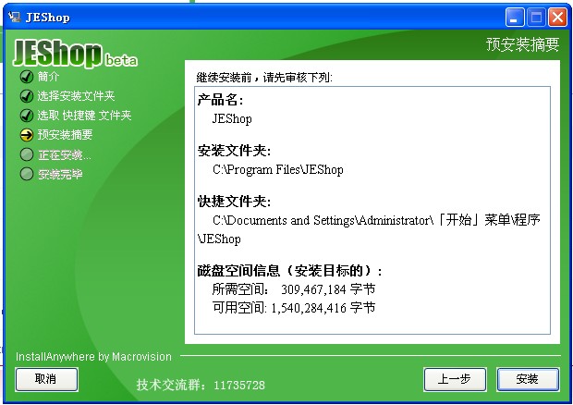The width and height of the screenshot is (573, 405).
Task: Click the 所需空间 309,467,184 字节 line
Action: point(294,289)
